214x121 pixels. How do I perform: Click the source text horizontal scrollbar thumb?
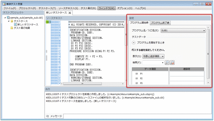pyautogui.click(x=83, y=84)
